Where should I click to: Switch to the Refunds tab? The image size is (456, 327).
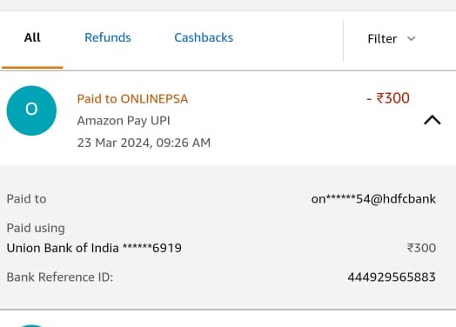click(x=108, y=37)
